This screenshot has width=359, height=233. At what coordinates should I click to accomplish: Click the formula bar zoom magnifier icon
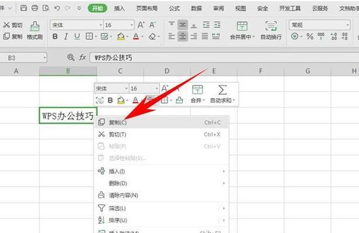click(x=71, y=57)
